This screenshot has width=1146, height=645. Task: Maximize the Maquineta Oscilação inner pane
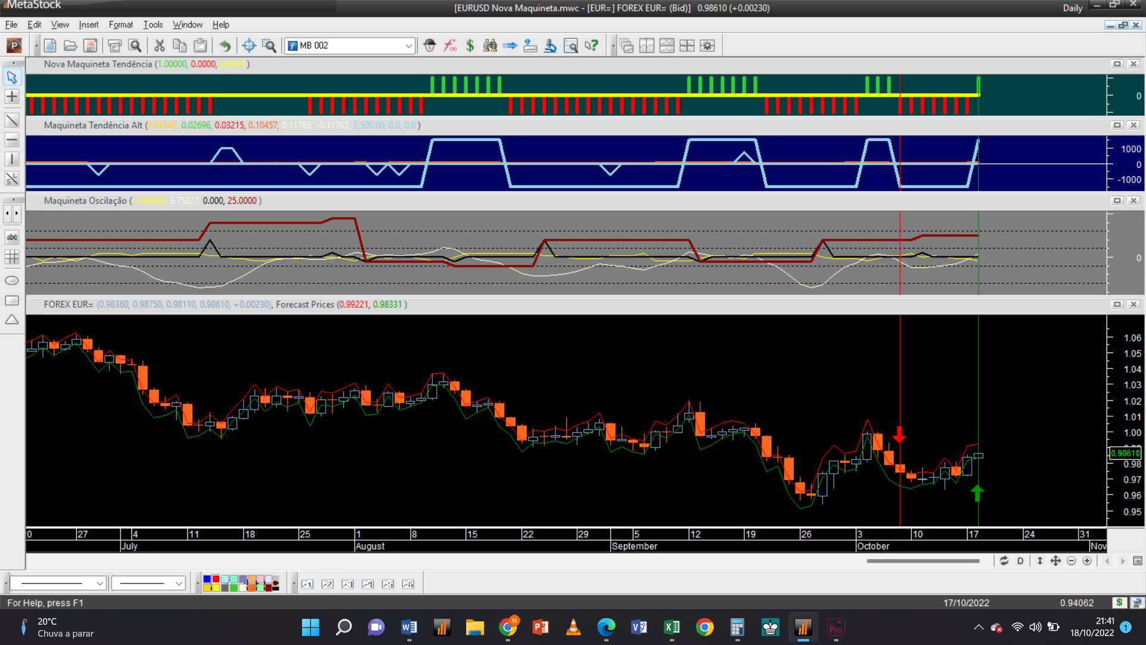pos(1117,201)
